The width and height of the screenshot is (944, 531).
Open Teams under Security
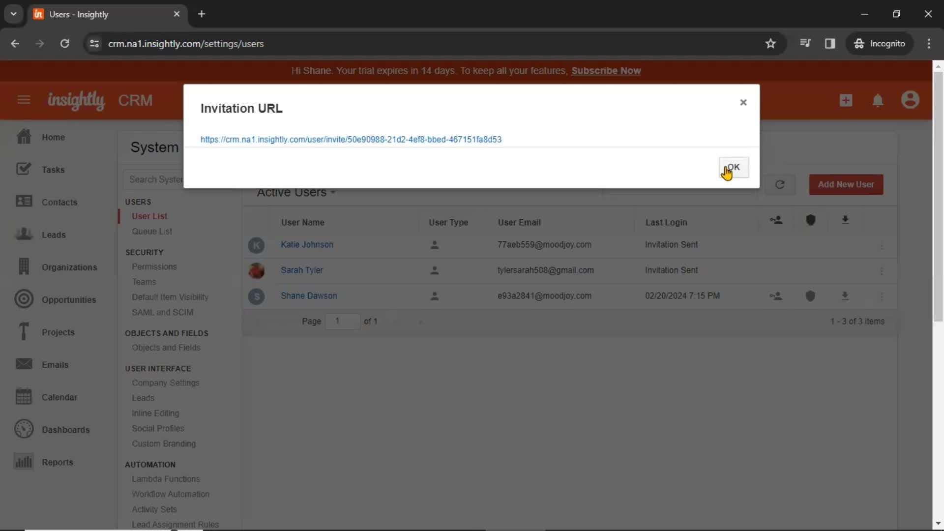pyautogui.click(x=144, y=282)
